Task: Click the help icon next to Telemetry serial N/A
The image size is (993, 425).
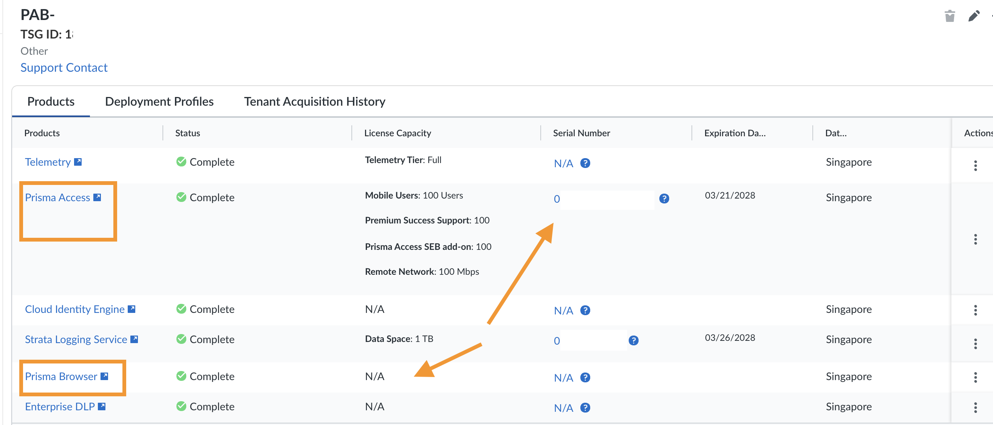Action: coord(585,163)
